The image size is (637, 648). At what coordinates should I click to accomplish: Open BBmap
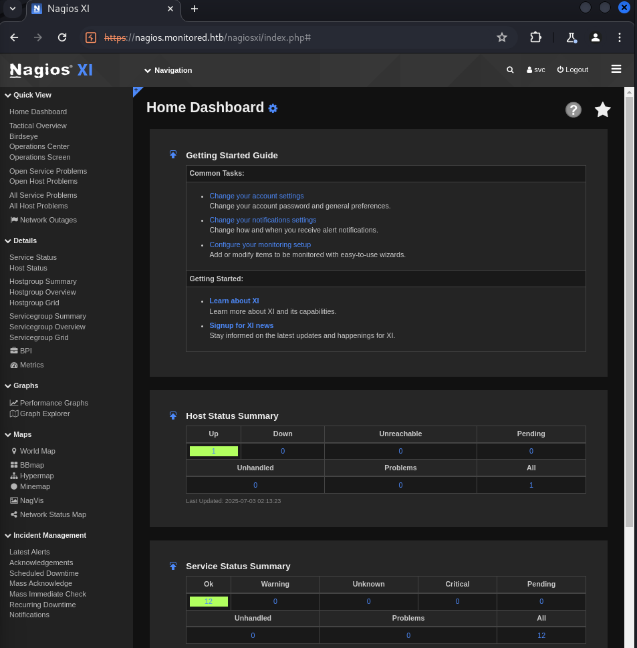point(27,465)
